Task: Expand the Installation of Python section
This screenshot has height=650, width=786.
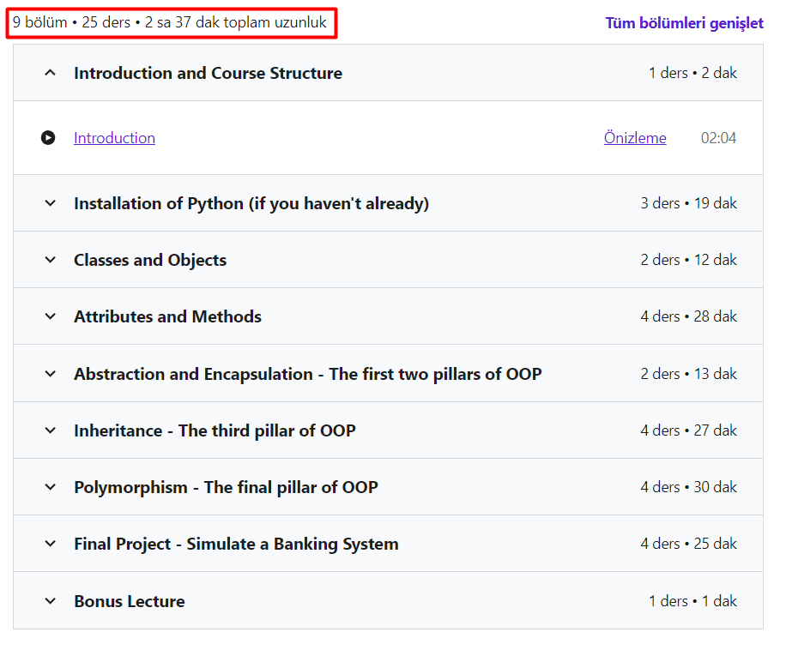Action: 50,203
